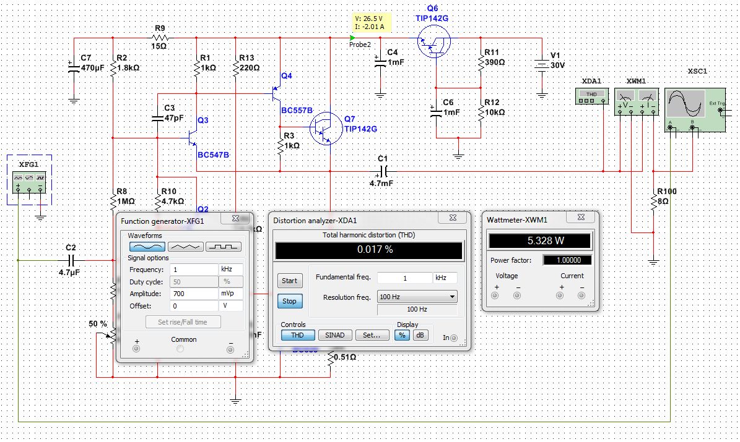Click the 0.017 % THD readout
This screenshot has height=442, width=740.
[x=368, y=250]
